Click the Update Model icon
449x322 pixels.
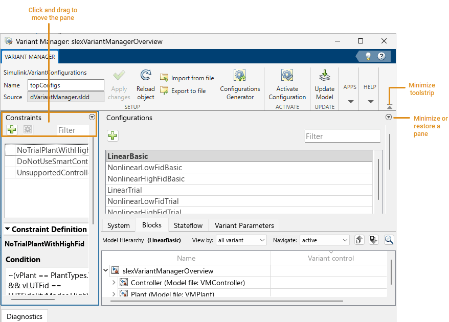click(x=324, y=75)
